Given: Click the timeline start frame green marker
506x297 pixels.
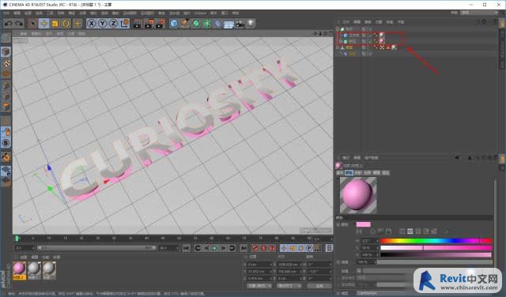Looking at the screenshot, I should (x=17, y=239).
